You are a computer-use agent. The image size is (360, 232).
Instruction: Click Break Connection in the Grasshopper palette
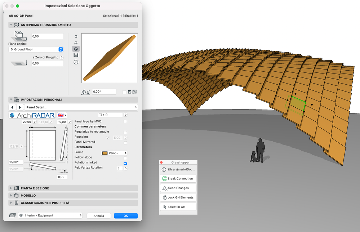(x=178, y=178)
